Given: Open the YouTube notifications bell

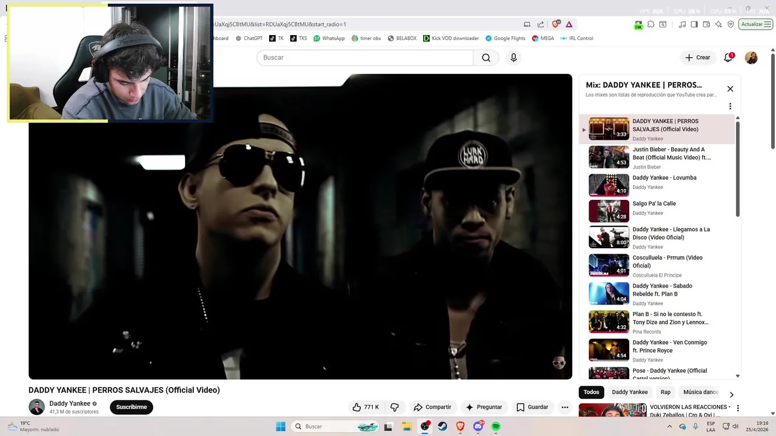Looking at the screenshot, I should click(728, 58).
